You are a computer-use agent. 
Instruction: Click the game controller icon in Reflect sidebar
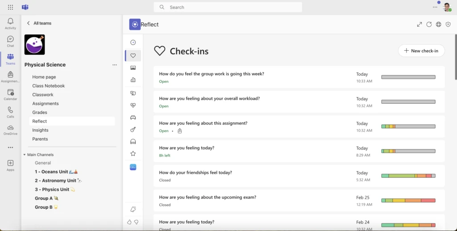pos(133,118)
